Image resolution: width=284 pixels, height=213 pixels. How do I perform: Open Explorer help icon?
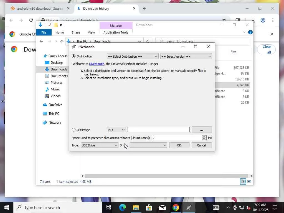250,32
